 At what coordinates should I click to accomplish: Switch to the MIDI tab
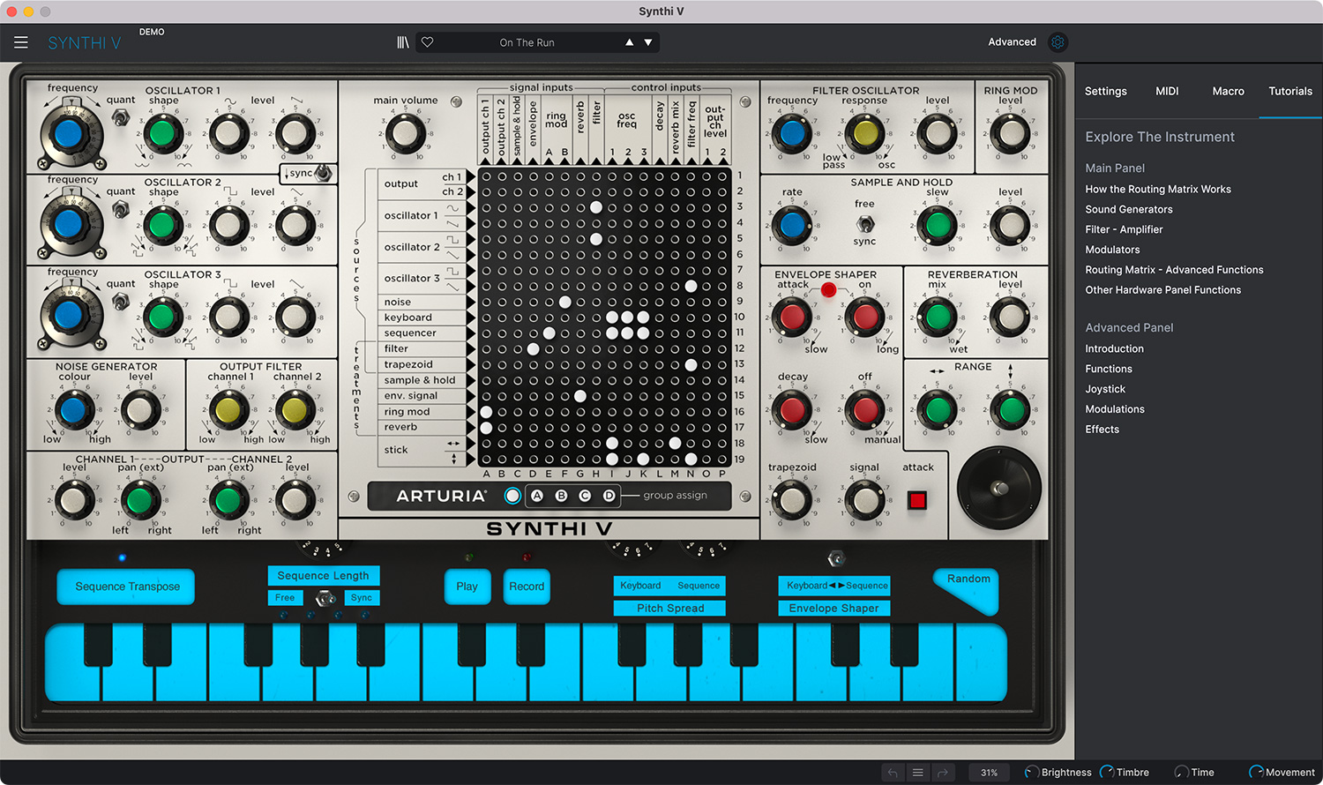[x=1167, y=91]
